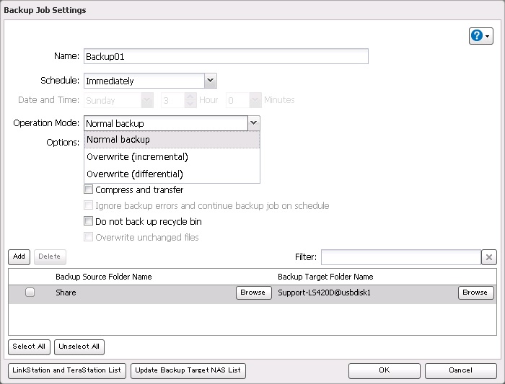The image size is (505, 384).
Task: Choose Normal backup from list
Action: point(172,140)
